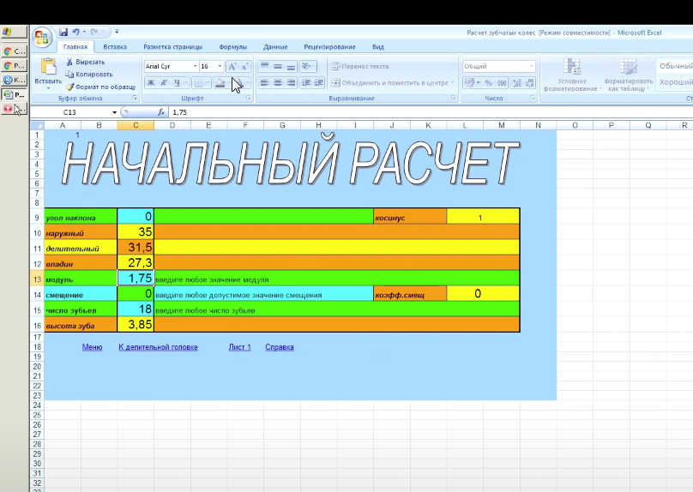Open Форматировать как таблицу gallery
This screenshot has height=492, width=693.
(x=628, y=75)
